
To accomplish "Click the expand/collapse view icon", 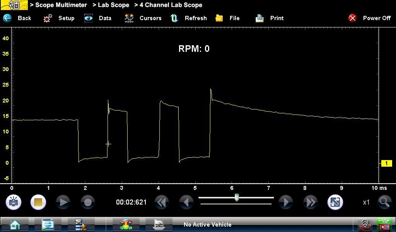I will (x=335, y=202).
